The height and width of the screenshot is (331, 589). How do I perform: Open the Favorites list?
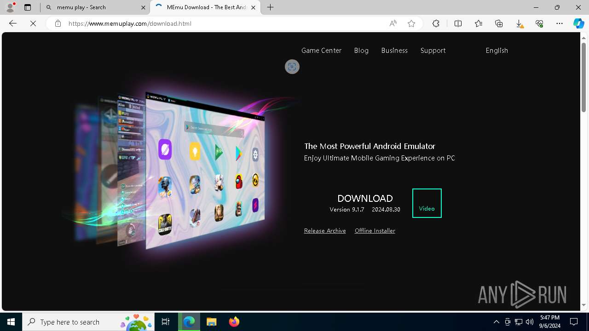pyautogui.click(x=479, y=23)
